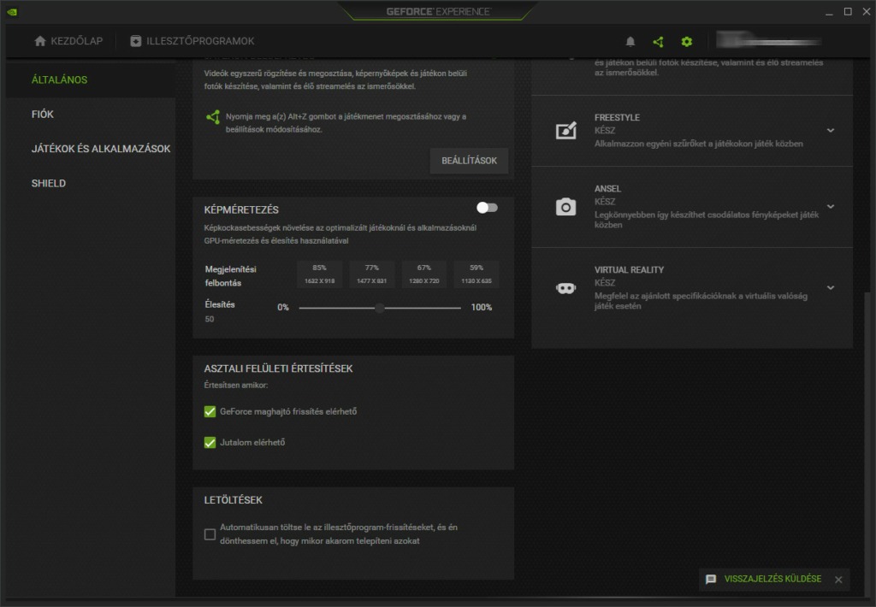876x607 pixels.
Task: Expand the FREESTYLE section chevron
Action: (831, 130)
